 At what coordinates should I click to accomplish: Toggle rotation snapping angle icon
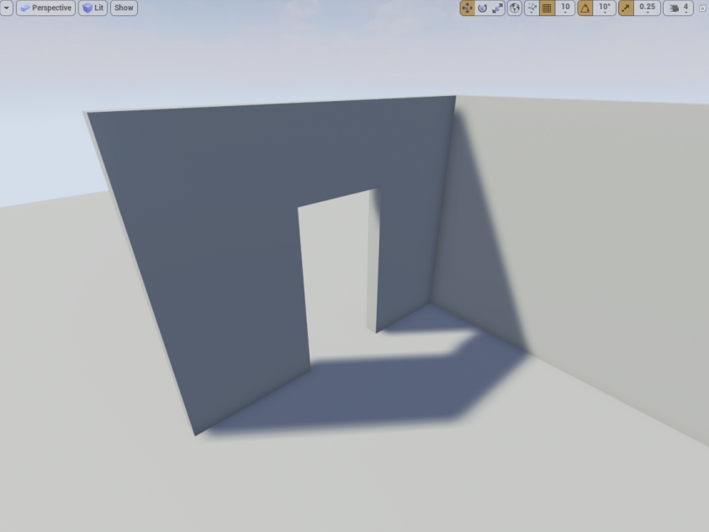pos(585,8)
